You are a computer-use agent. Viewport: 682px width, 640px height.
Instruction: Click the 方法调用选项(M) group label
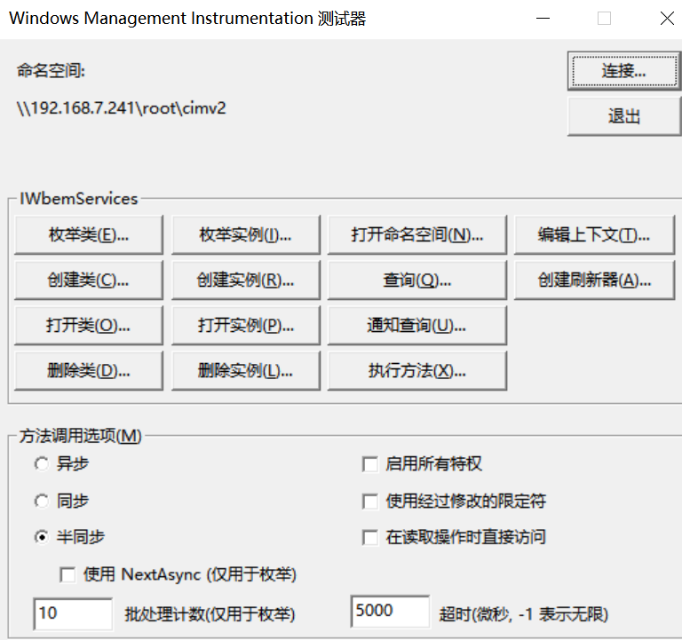pos(81,436)
